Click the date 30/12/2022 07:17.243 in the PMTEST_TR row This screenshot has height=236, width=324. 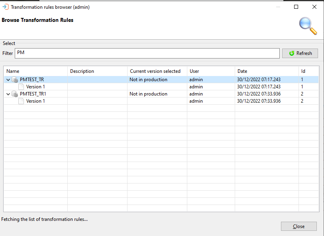click(259, 80)
